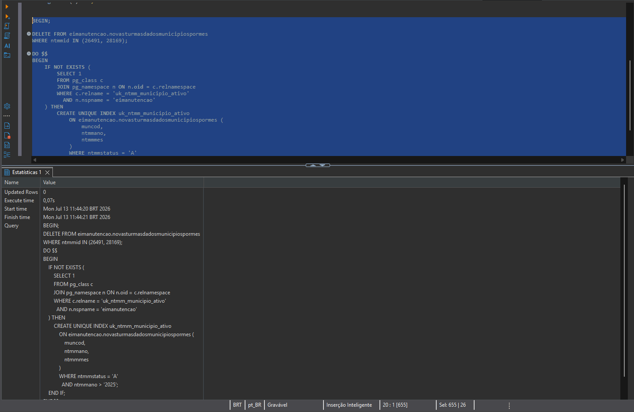Viewport: 634px width, 412px height.
Task: Click the Mon Jul 13 11:44:21 BRT 2026 value
Action: click(x=77, y=217)
